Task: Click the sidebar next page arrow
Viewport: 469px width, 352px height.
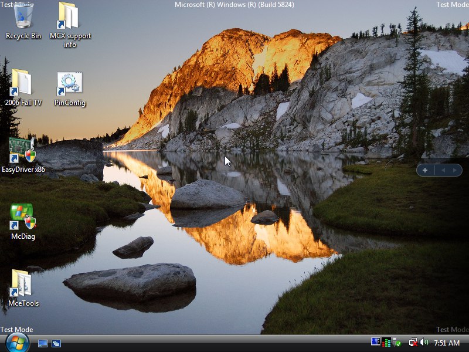Action: (x=454, y=170)
